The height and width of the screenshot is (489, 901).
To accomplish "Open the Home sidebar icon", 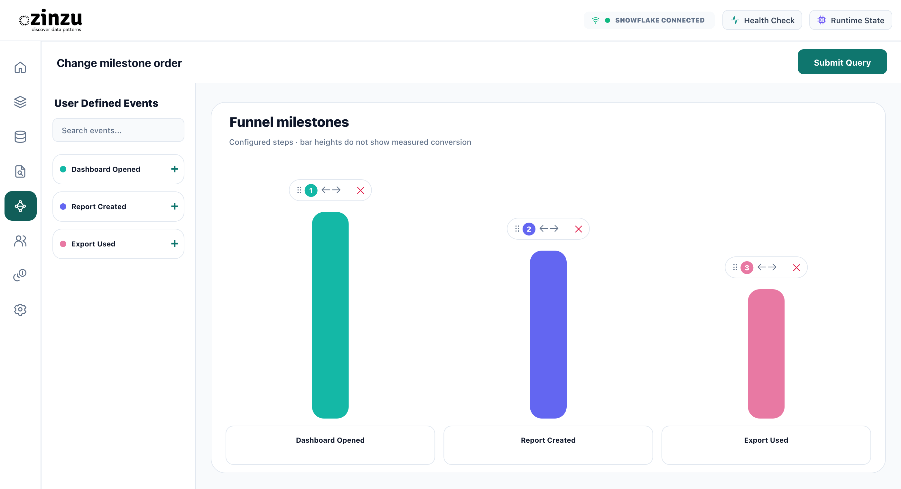I will (20, 67).
